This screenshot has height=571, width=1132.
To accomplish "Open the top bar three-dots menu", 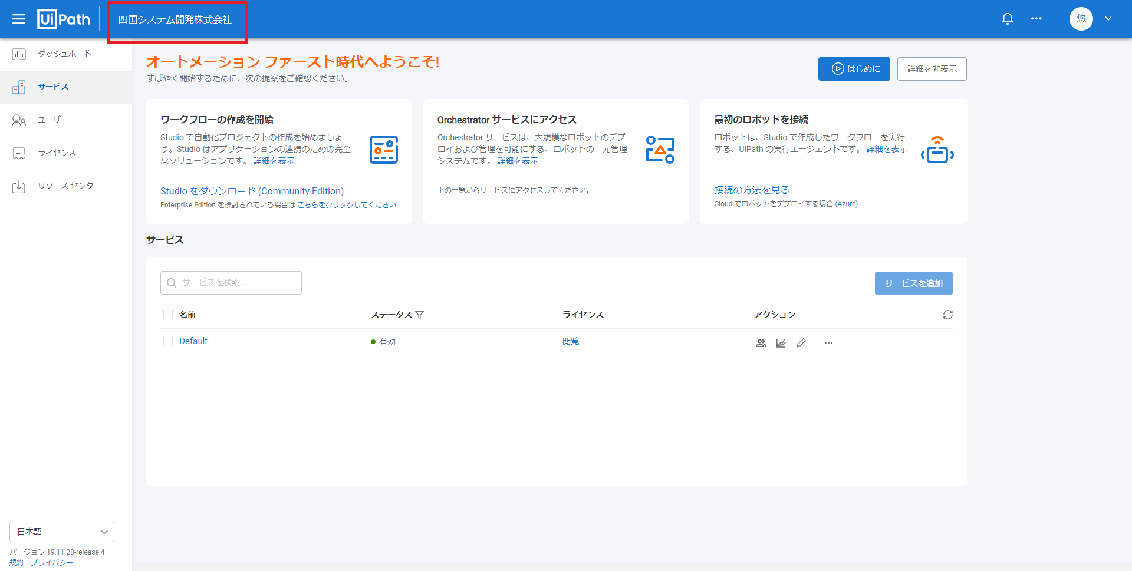I will pyautogui.click(x=1036, y=19).
